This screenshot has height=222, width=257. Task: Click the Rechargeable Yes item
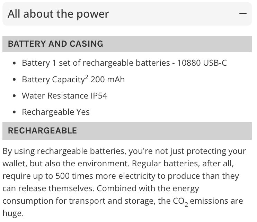click(x=56, y=112)
